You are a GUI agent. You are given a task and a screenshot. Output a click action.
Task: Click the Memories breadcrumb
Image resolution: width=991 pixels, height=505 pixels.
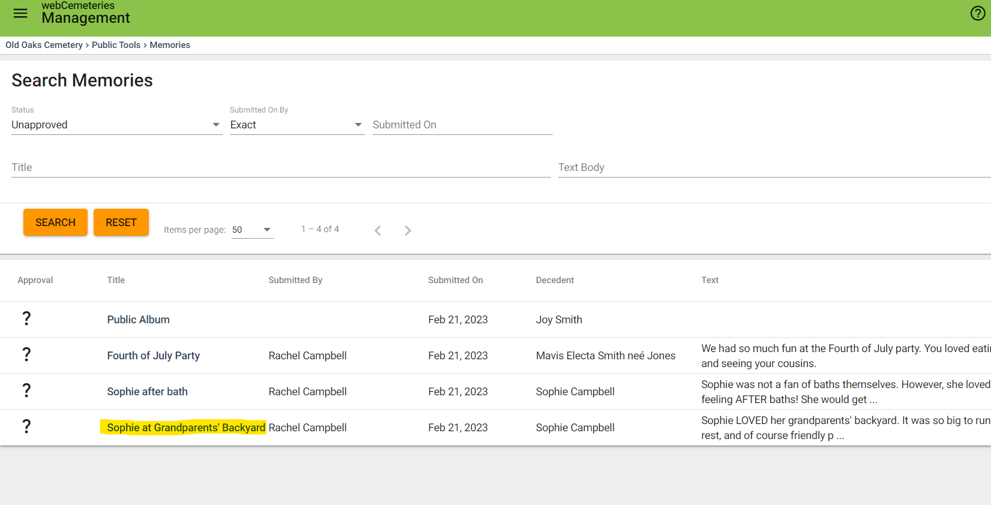point(170,45)
